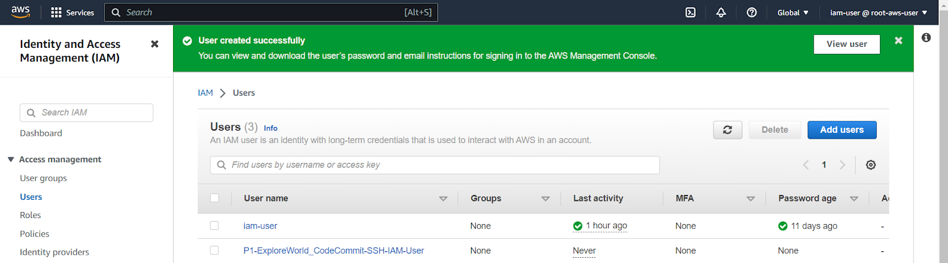Open the Info link beside Users
Viewport: 948px width, 263px height.
[270, 128]
